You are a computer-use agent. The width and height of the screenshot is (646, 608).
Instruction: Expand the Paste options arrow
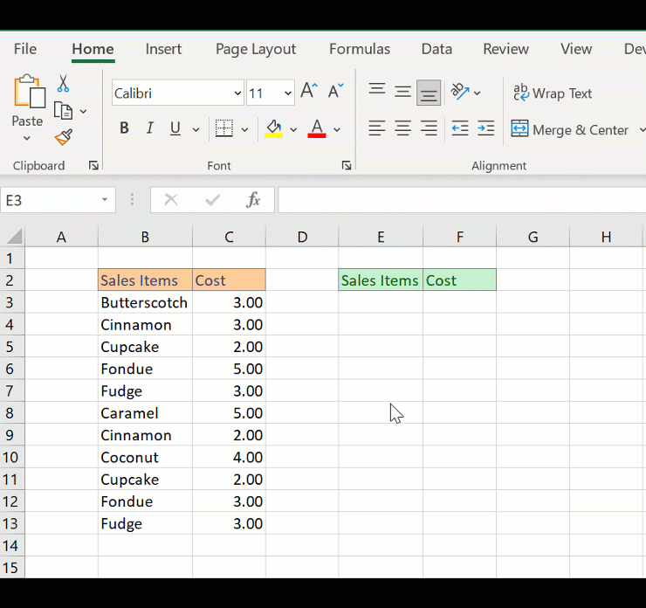coord(27,139)
